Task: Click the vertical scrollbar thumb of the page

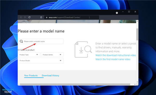Action: (x=137, y=34)
